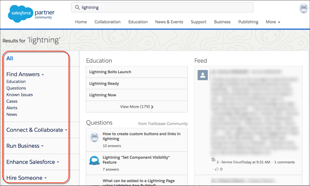Viewport: 310px width, 186px height.
Task: Click the lightning search field
Action: pos(162,7)
